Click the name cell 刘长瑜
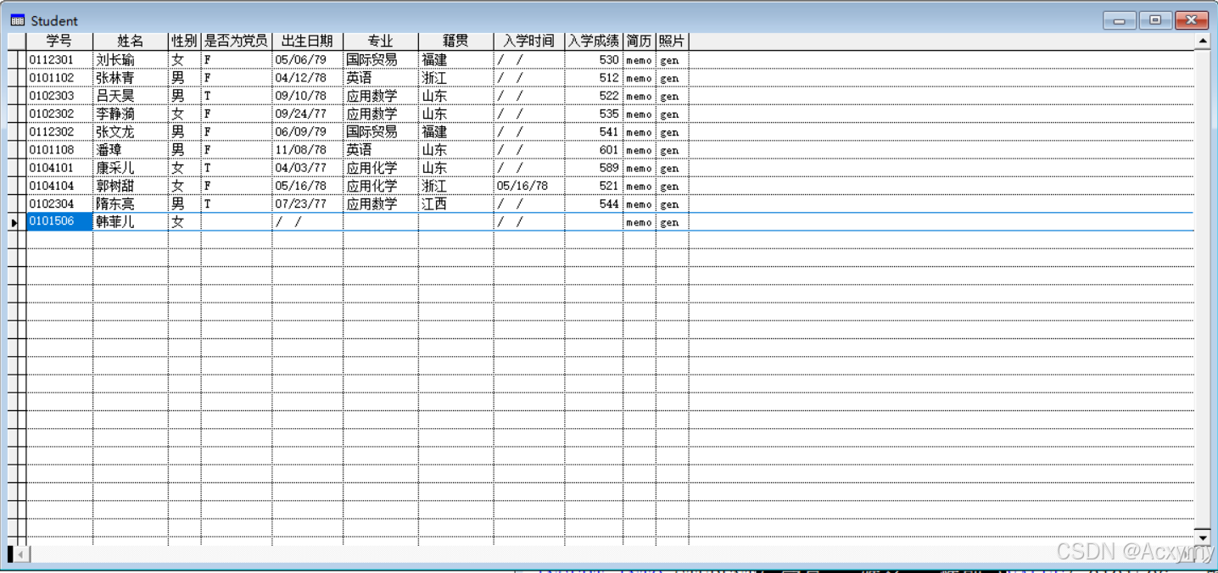Screen dimensions: 1218x573 point(131,59)
